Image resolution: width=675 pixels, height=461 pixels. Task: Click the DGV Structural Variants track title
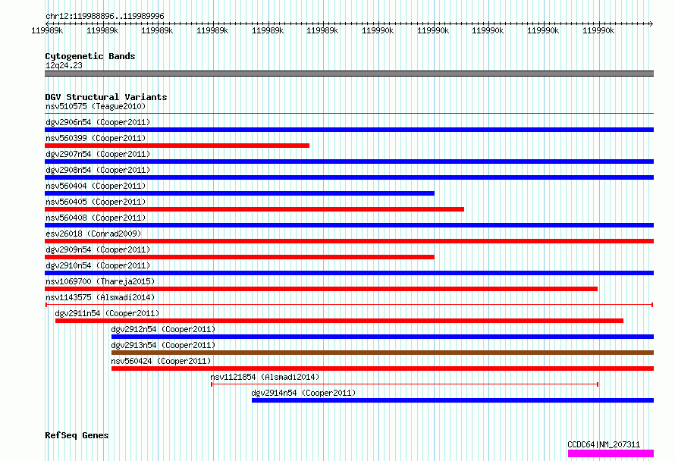pos(106,97)
